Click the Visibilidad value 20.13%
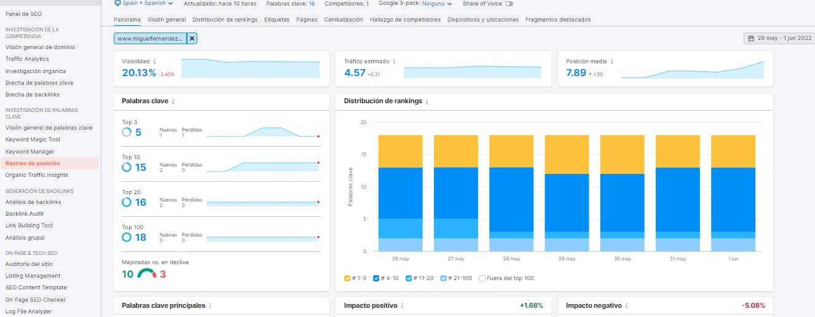This screenshot has width=815, height=317. tap(139, 72)
